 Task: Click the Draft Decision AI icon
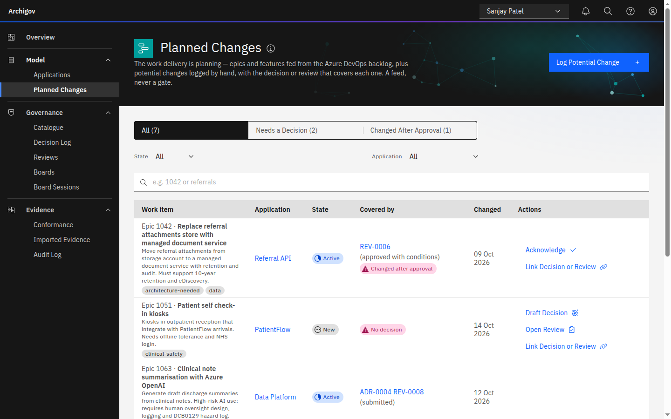point(575,313)
